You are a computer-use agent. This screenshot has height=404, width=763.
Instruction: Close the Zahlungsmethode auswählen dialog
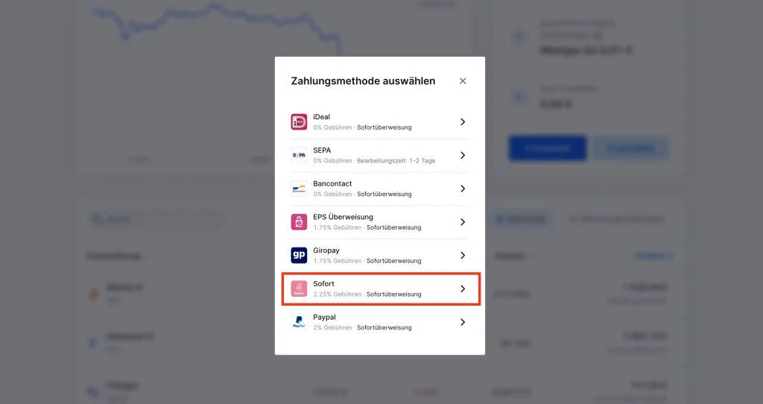[x=463, y=81]
